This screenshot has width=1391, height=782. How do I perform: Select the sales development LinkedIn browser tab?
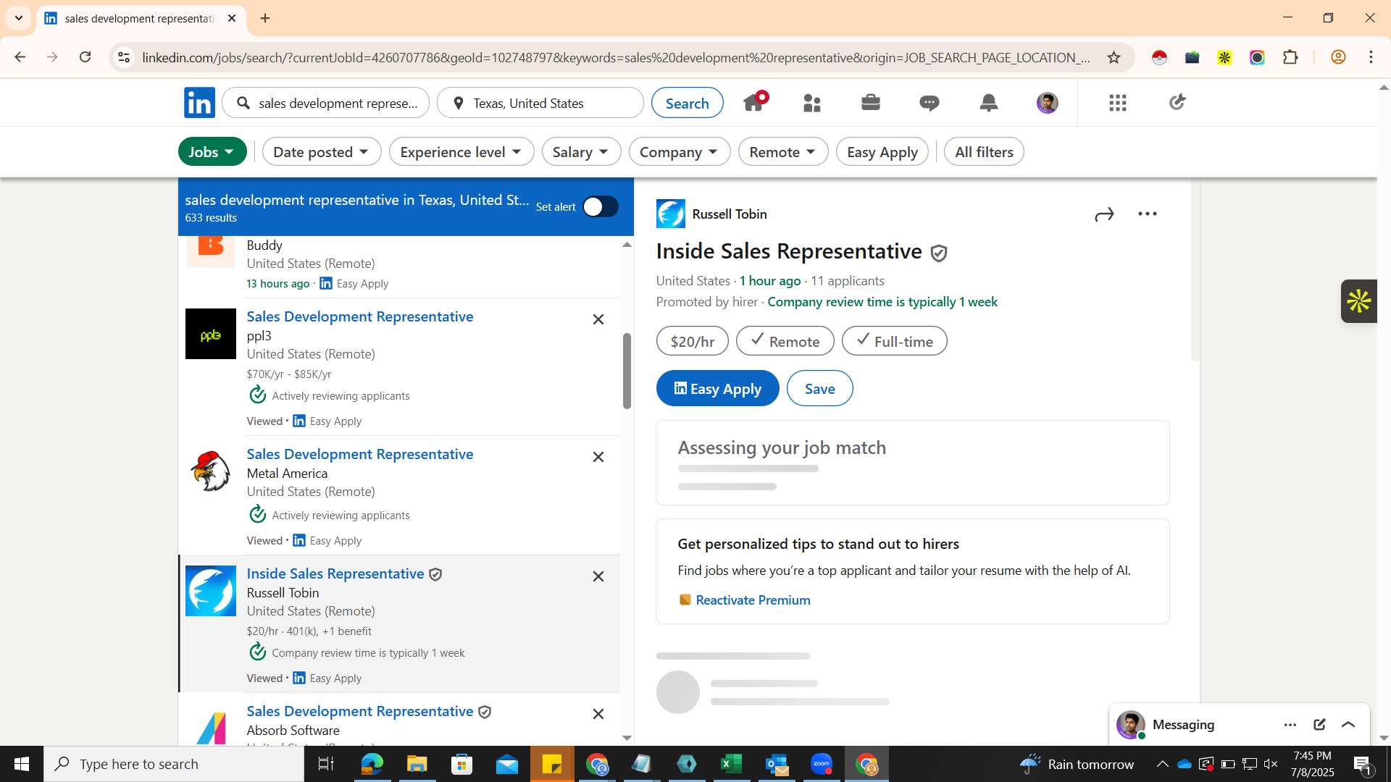[141, 19]
